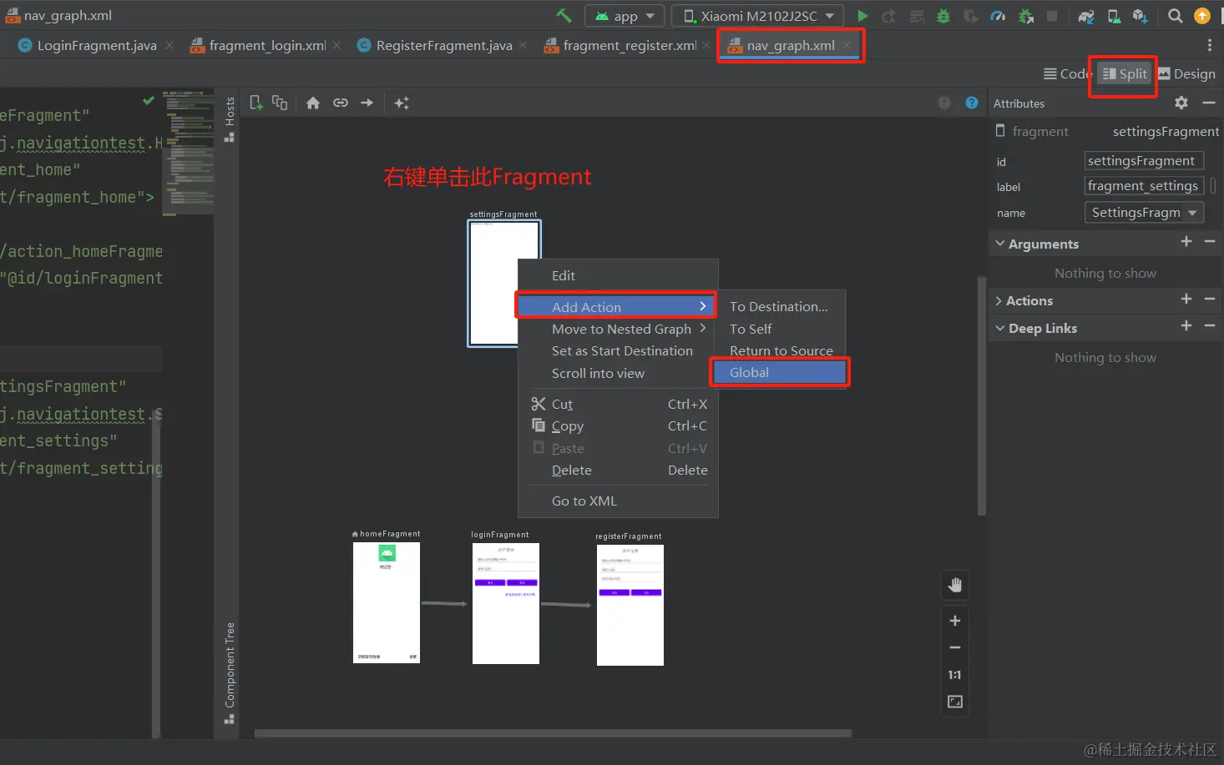Reset zoom to 1:1
This screenshot has height=765, width=1224.
tap(955, 675)
